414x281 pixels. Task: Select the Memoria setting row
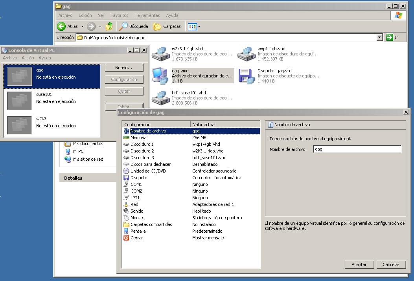tap(138, 138)
